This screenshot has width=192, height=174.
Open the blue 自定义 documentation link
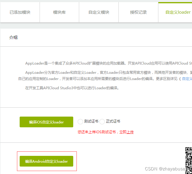click(187, 79)
